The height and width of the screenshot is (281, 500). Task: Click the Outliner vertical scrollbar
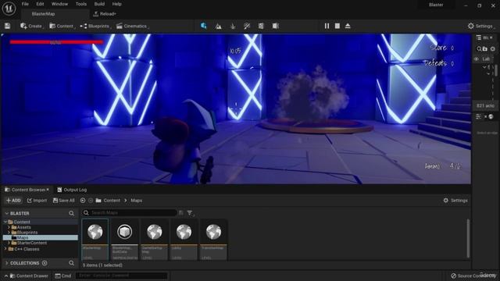click(x=496, y=70)
